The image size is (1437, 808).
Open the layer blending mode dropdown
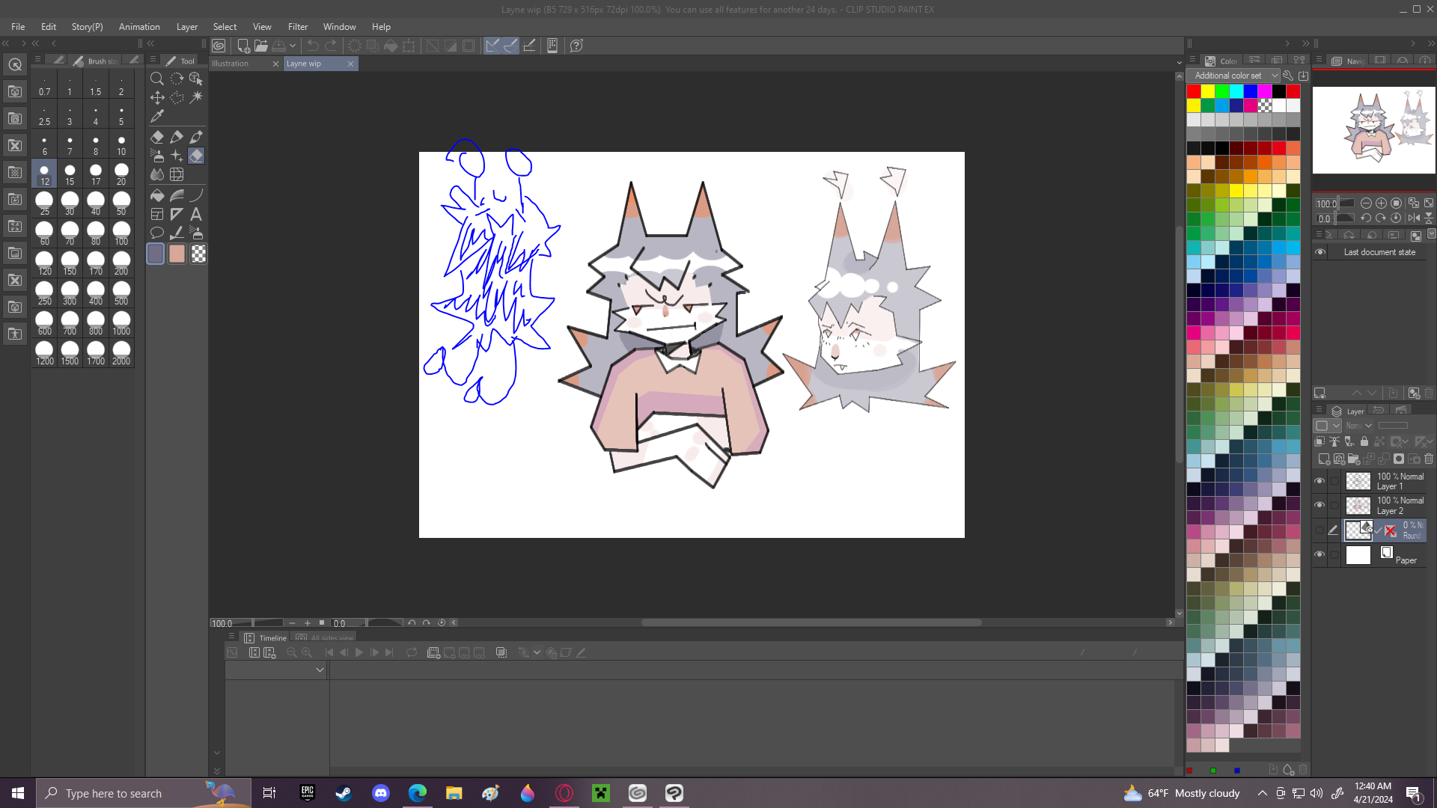[x=1359, y=425]
